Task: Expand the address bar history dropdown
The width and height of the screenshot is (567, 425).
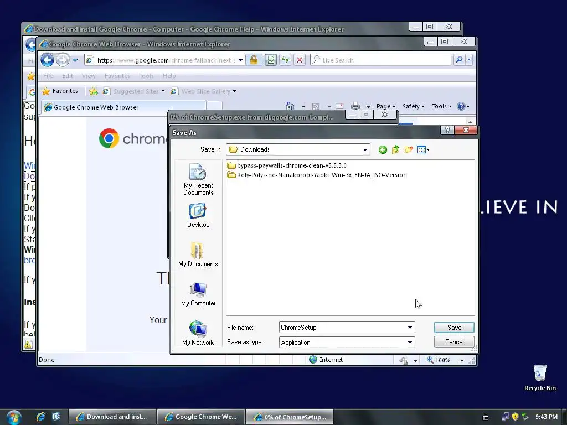Action: click(x=240, y=60)
